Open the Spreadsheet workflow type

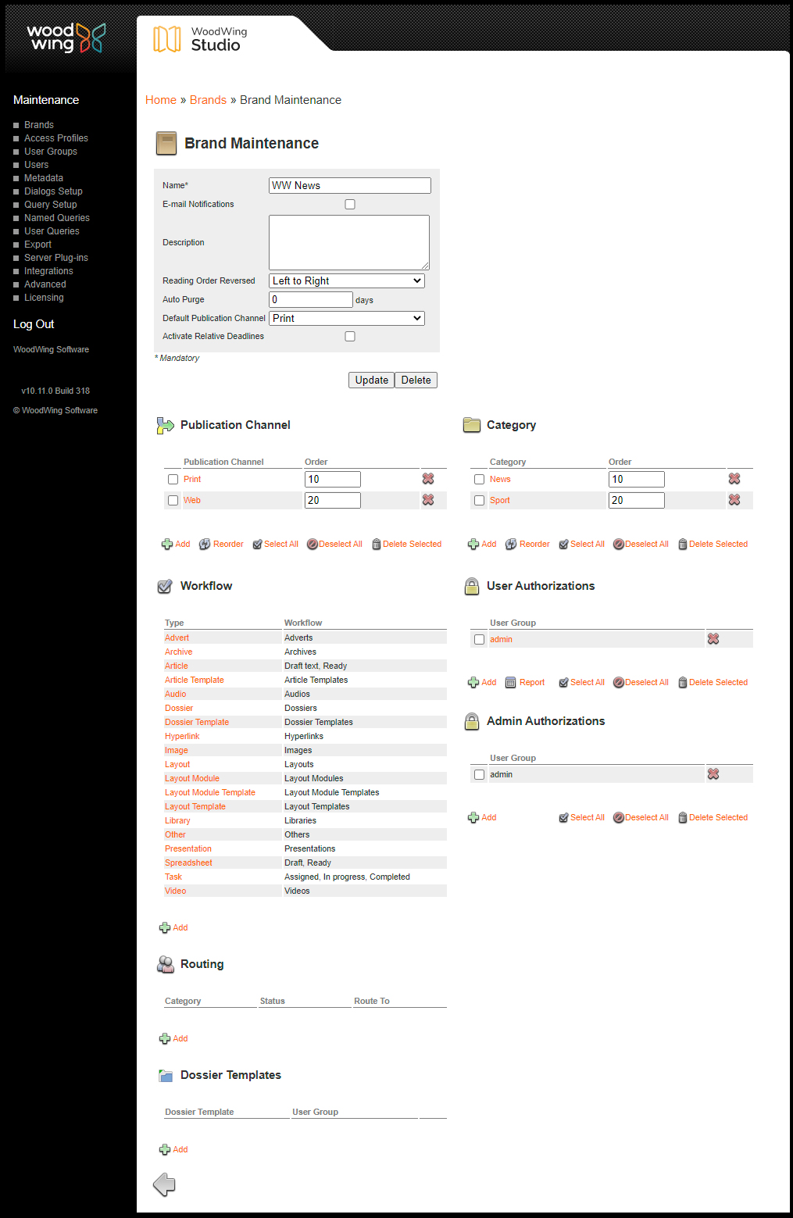pyautogui.click(x=188, y=863)
